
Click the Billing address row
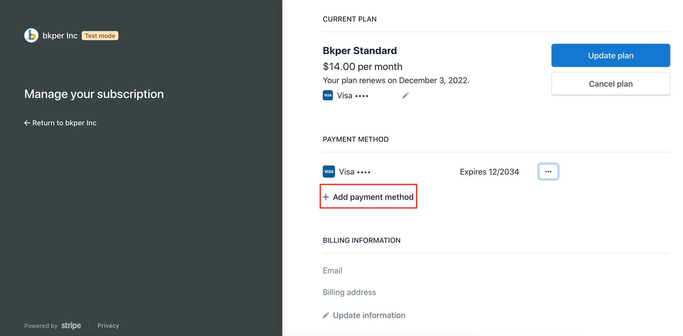pos(349,292)
